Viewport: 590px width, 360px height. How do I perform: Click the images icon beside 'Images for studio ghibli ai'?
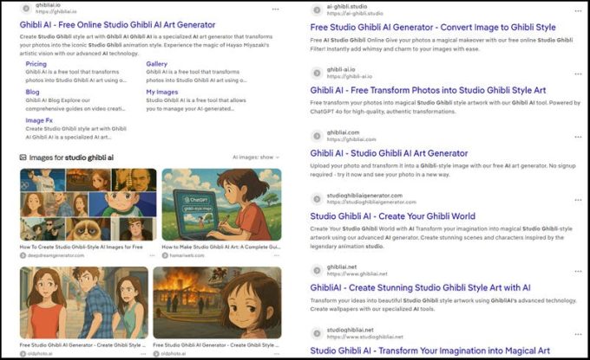pyautogui.click(x=23, y=157)
